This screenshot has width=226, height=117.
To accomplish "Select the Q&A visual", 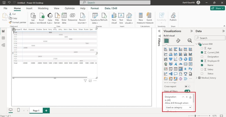I will (x=175, y=74).
